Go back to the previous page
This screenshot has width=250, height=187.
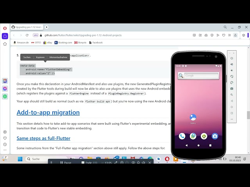(14, 35)
